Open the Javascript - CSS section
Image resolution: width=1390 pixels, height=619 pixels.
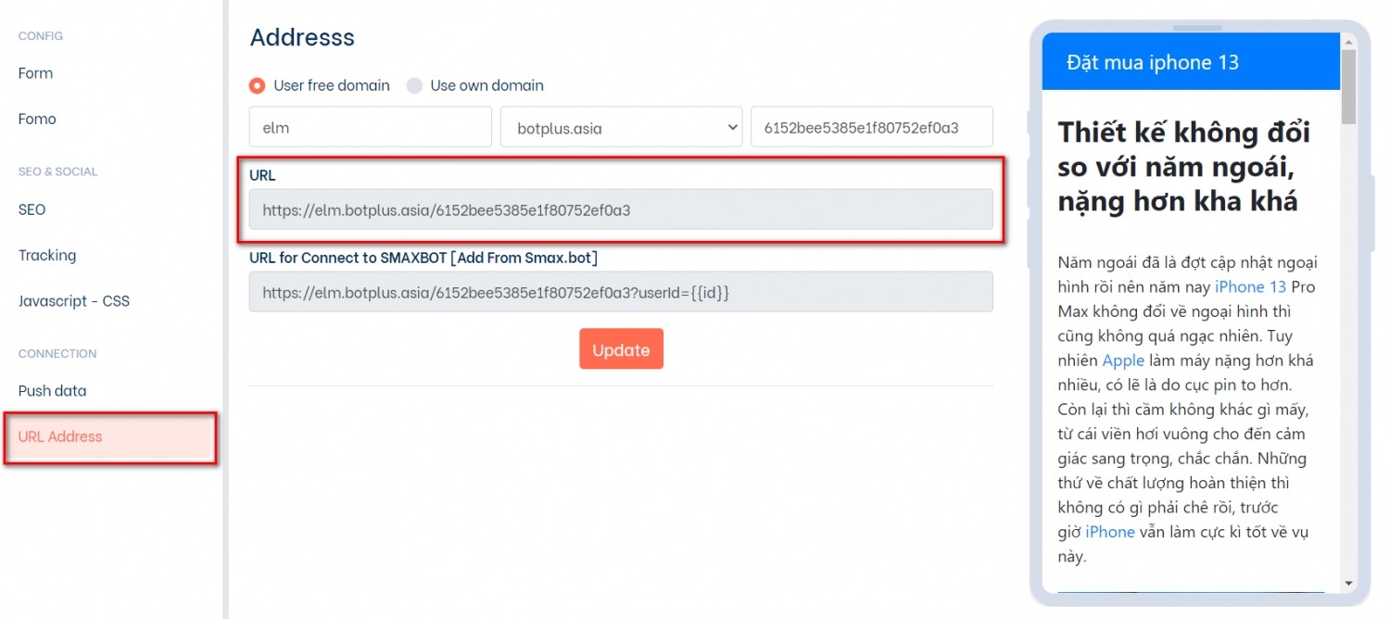click(x=74, y=301)
